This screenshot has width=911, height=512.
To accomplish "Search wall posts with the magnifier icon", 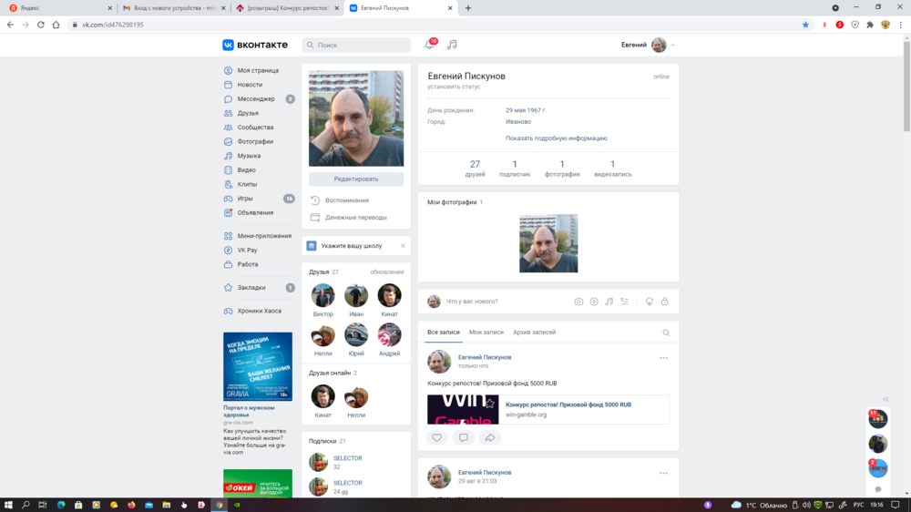I will click(x=666, y=333).
